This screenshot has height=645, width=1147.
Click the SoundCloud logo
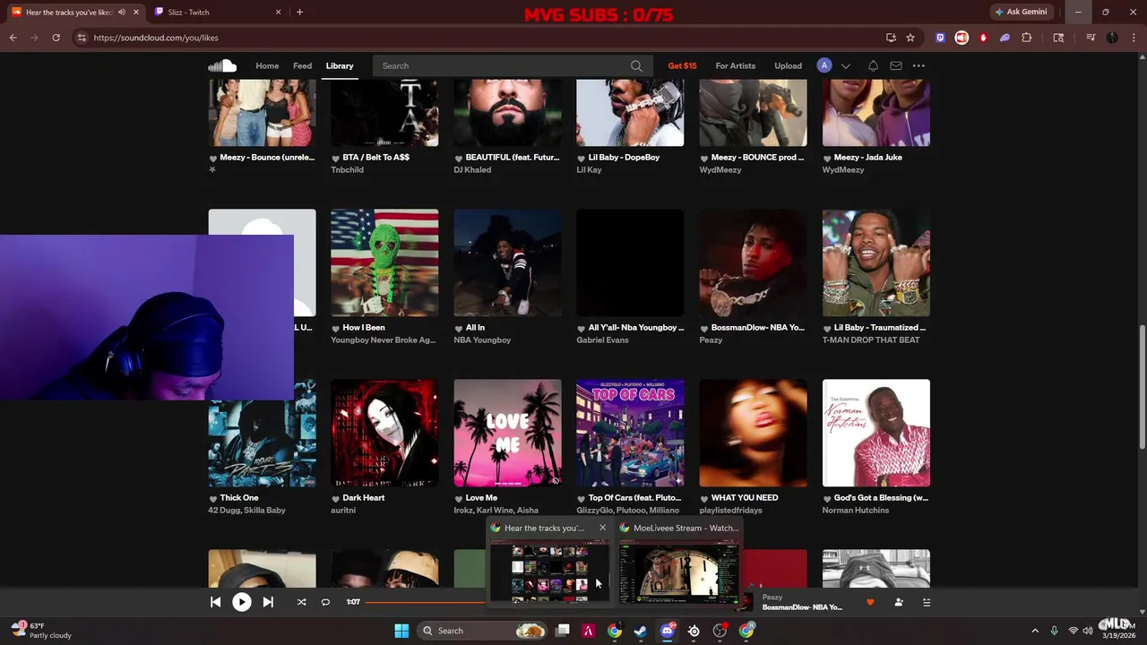(222, 65)
